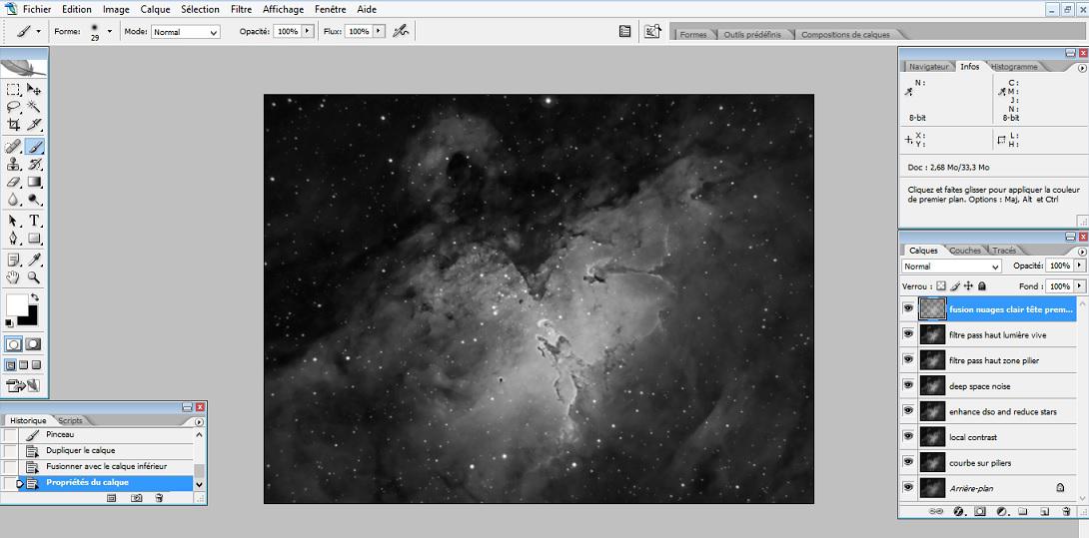The height and width of the screenshot is (538, 1089).
Task: Toggle lock all padlock in Verrou row
Action: click(x=982, y=285)
